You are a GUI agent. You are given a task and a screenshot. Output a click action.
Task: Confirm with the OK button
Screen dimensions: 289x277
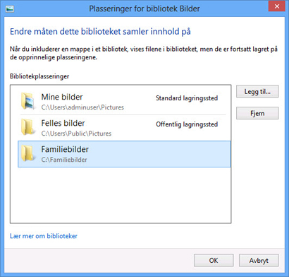click(x=214, y=260)
